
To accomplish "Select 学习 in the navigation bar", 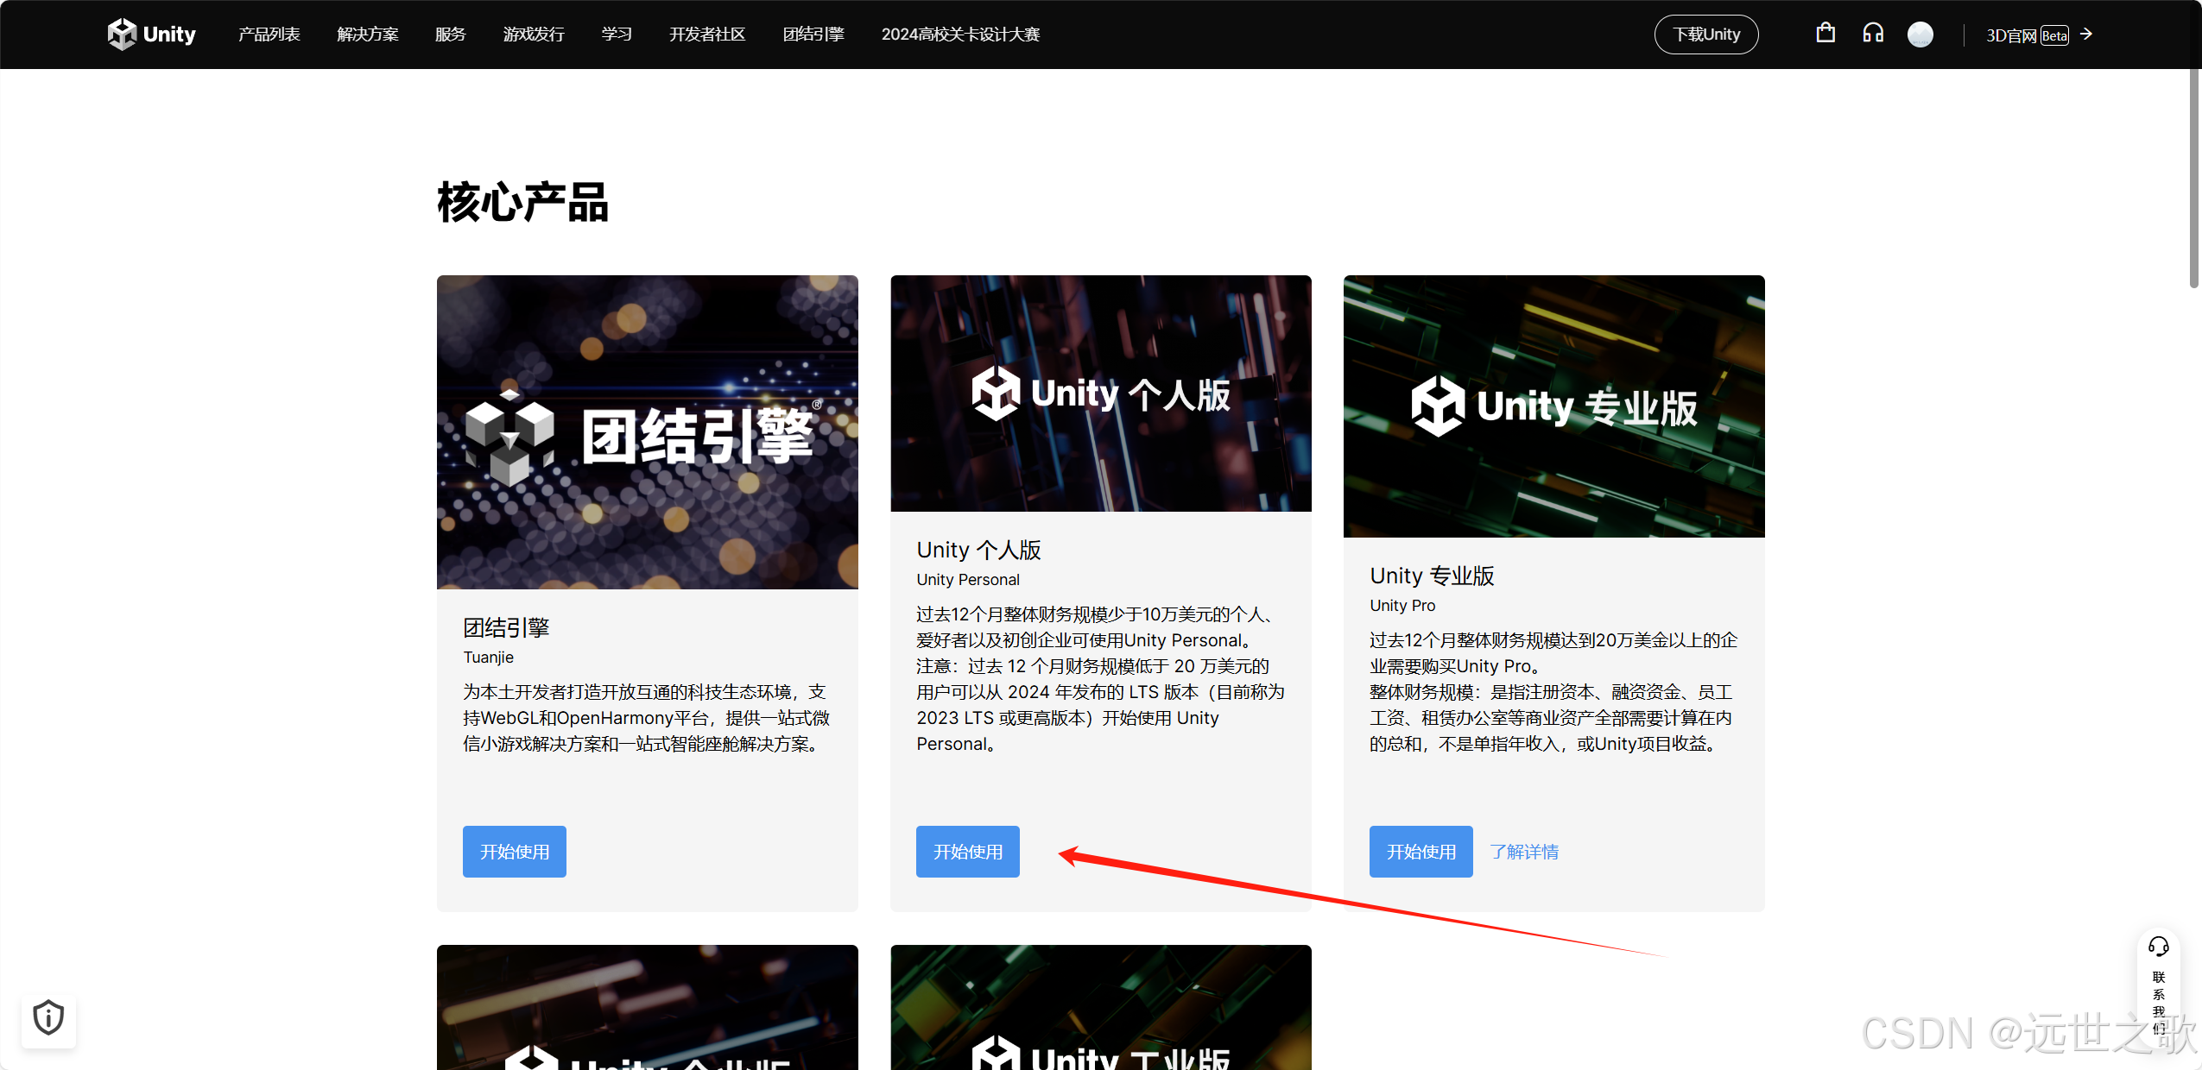I will (x=616, y=35).
